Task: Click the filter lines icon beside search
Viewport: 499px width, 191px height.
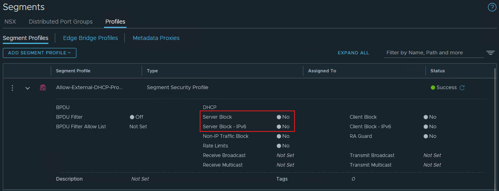Action: [x=491, y=53]
